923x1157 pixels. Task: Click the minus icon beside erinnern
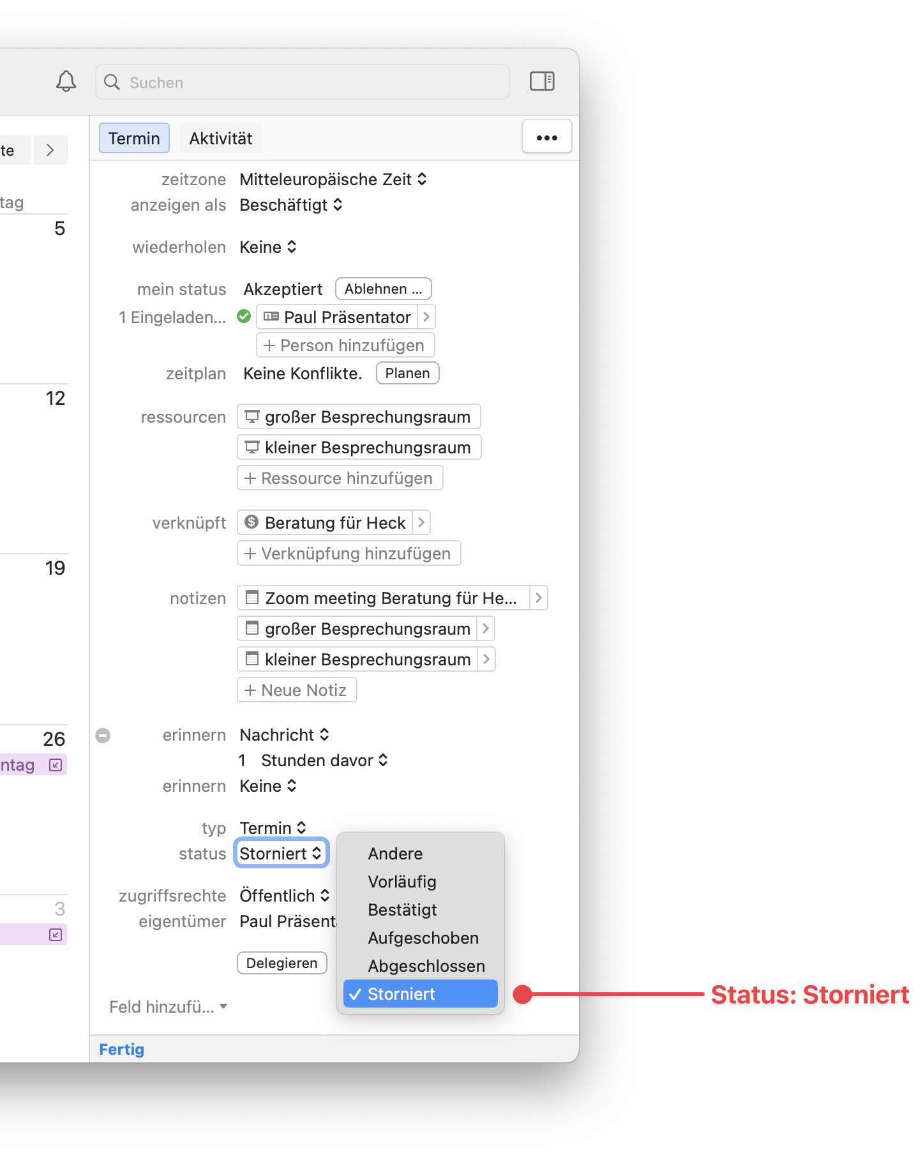pyautogui.click(x=103, y=736)
